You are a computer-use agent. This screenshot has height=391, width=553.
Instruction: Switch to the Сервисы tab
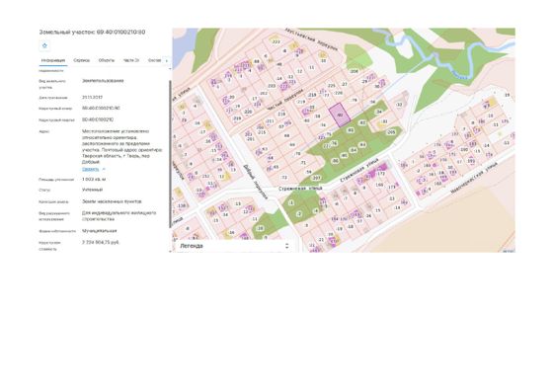(81, 60)
